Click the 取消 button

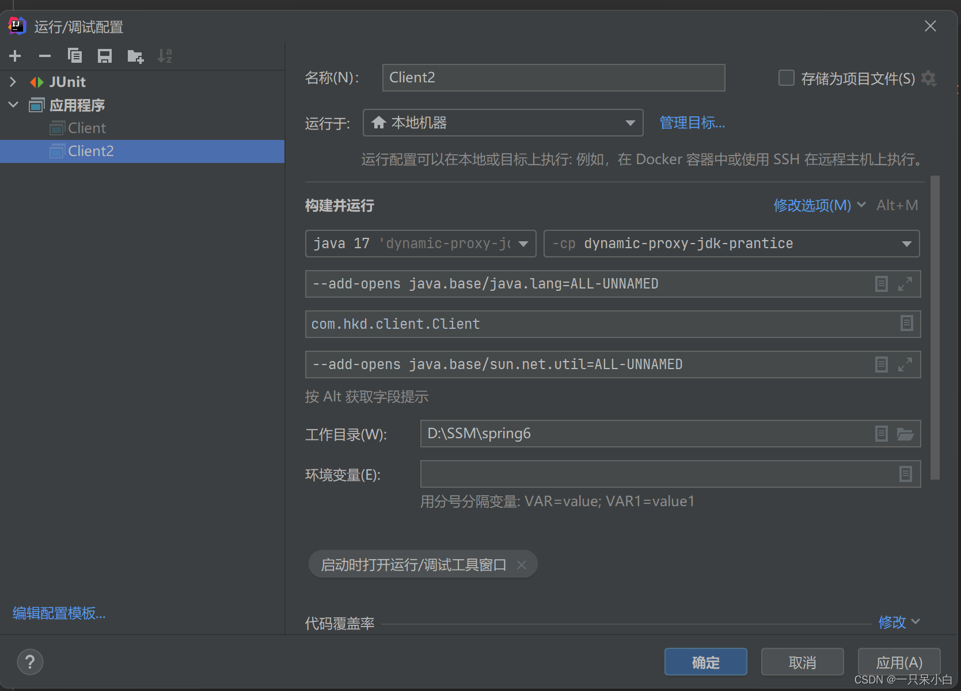[803, 662]
